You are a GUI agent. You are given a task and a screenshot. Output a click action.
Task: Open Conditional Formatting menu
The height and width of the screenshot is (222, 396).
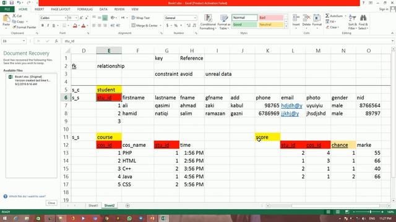(208, 22)
